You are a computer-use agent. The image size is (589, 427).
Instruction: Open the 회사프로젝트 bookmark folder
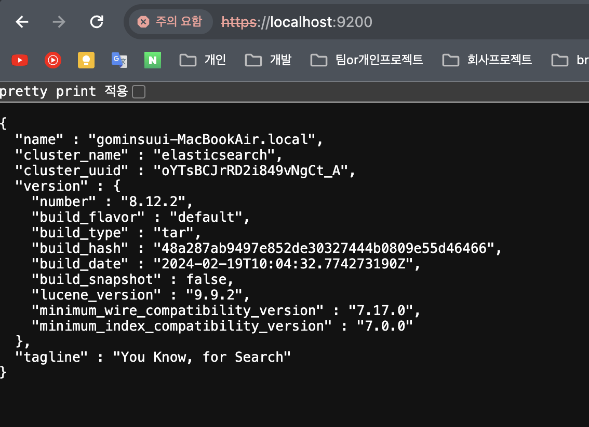(487, 60)
